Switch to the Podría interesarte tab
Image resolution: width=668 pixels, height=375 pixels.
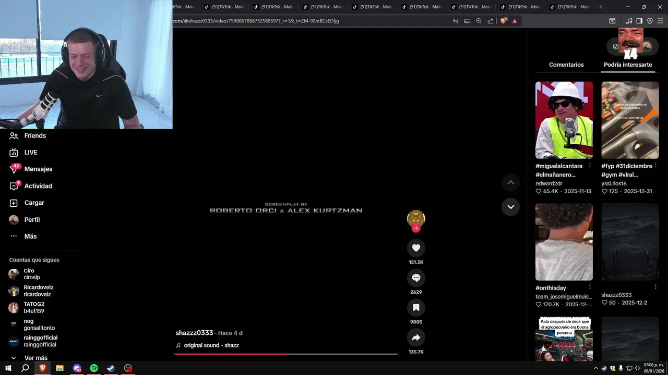628,65
